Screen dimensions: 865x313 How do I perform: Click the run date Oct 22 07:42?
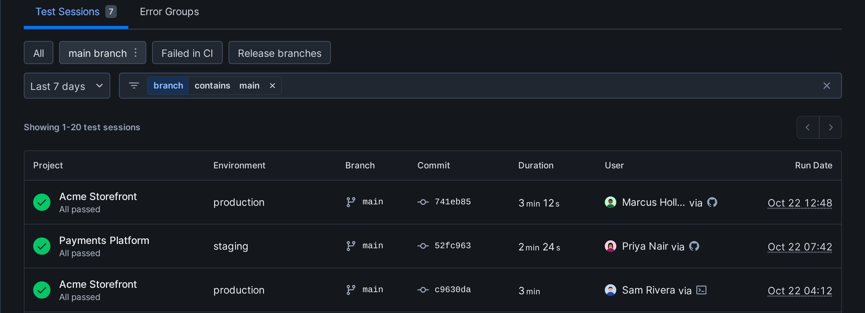[800, 247]
